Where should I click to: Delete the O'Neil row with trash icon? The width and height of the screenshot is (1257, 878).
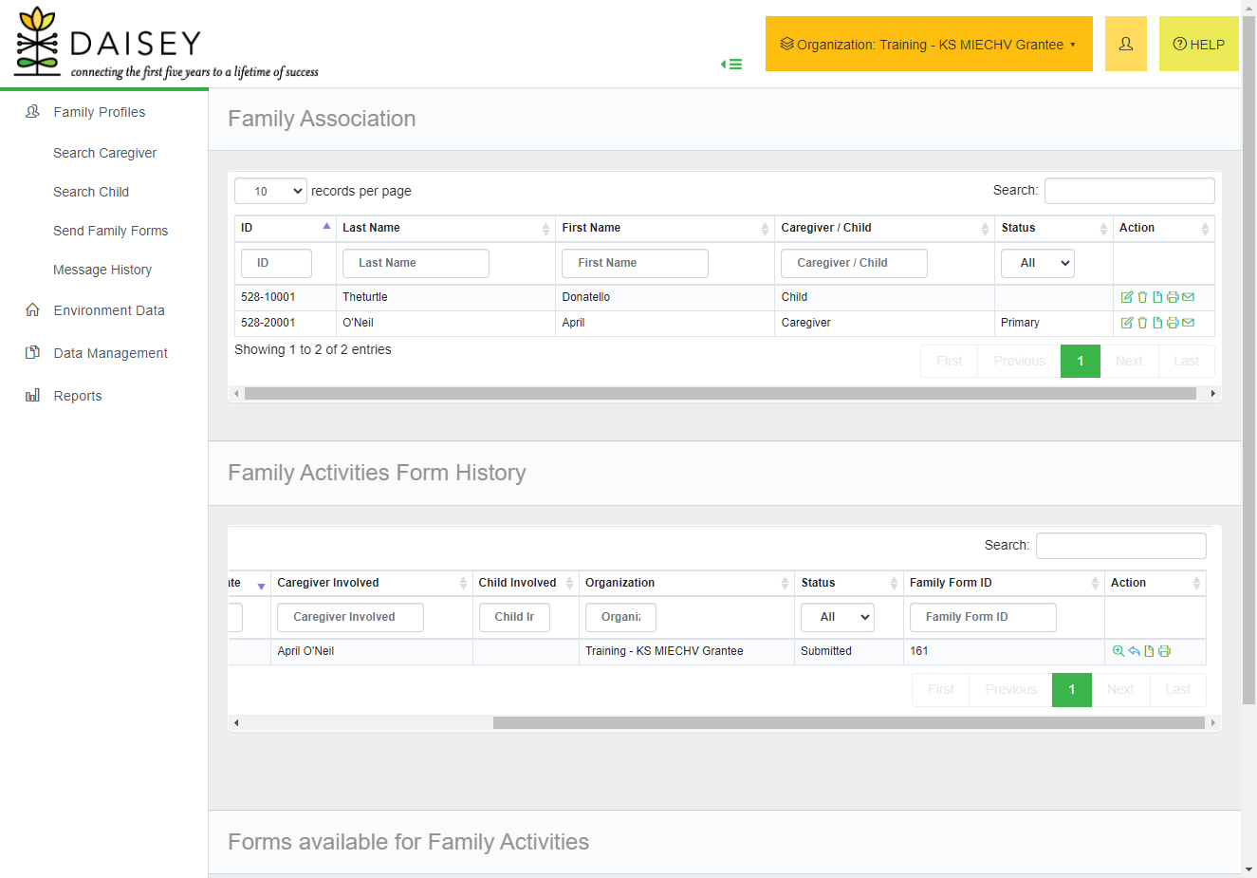(1142, 323)
